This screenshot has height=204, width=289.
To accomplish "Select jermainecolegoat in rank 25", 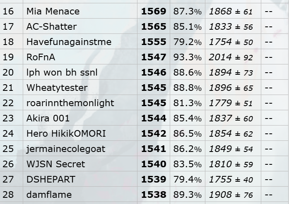I will [x=66, y=149].
